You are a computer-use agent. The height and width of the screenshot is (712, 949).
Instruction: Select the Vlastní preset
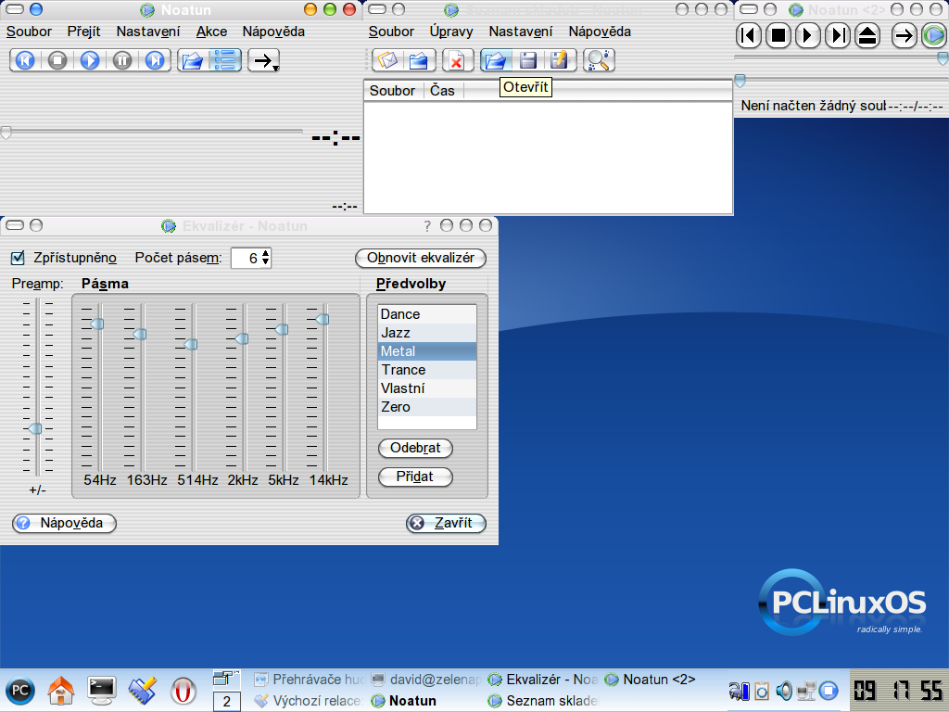426,388
